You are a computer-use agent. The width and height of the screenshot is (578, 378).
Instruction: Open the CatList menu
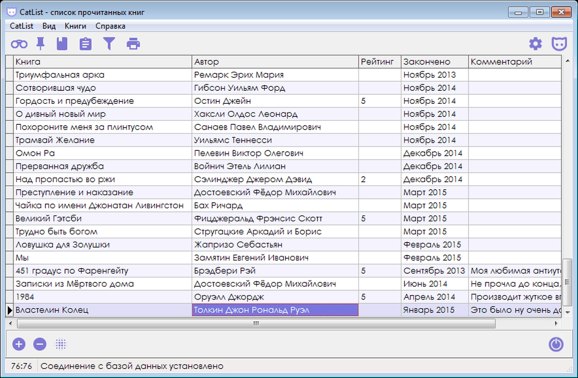click(x=21, y=26)
